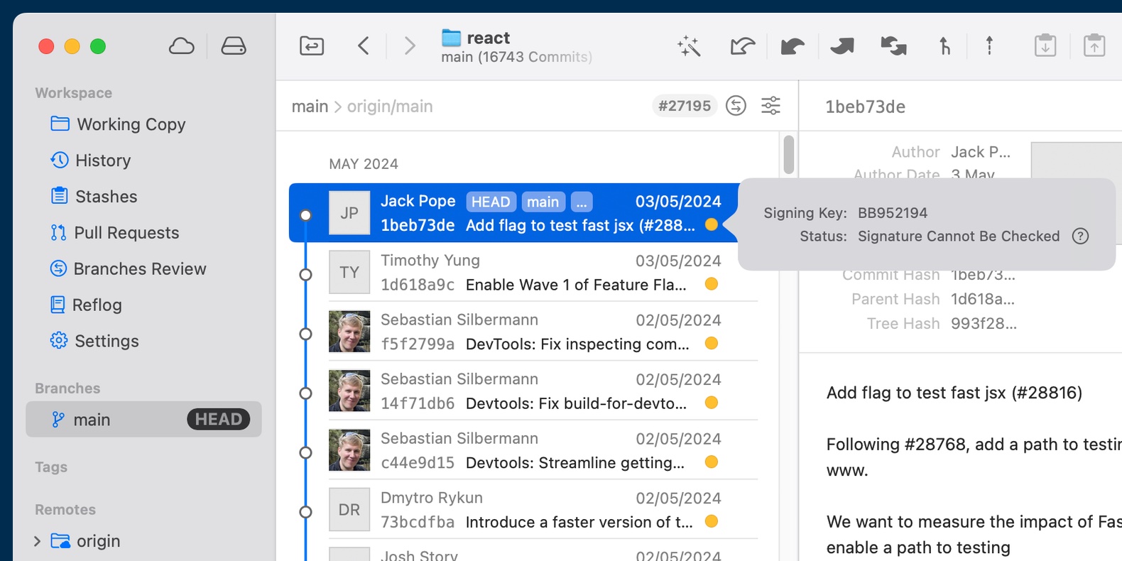Apply stash using the rightmost toolbar icon
The width and height of the screenshot is (1122, 561).
click(x=1094, y=46)
